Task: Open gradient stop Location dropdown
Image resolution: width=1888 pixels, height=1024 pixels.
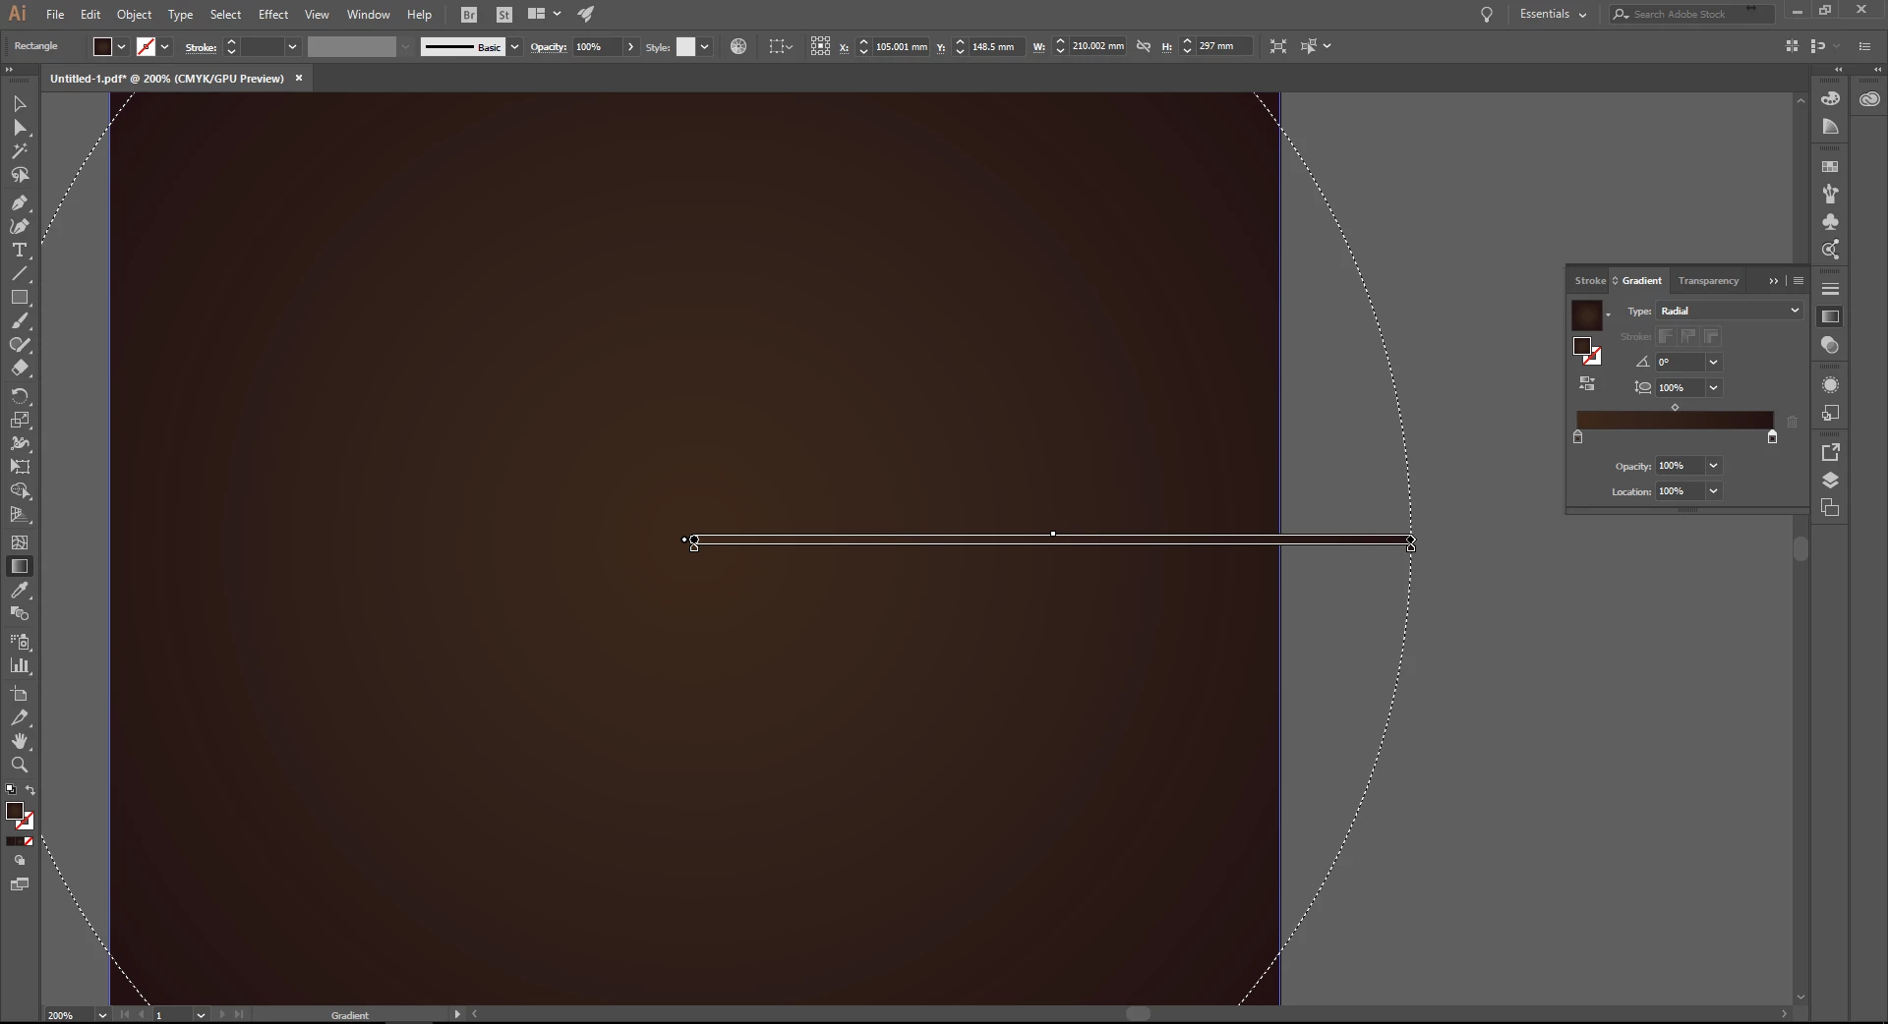Action: [1713, 491]
